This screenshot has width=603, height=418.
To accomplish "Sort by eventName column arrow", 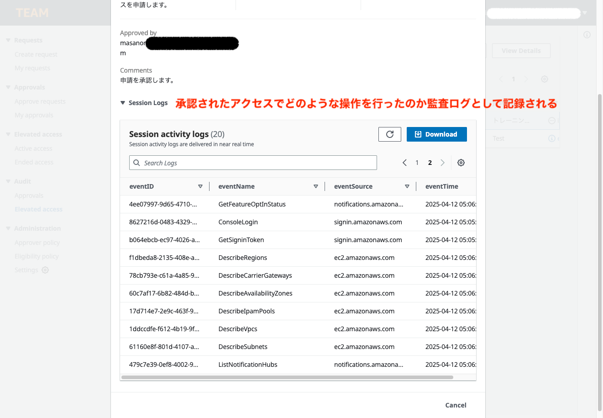I will tap(315, 186).
